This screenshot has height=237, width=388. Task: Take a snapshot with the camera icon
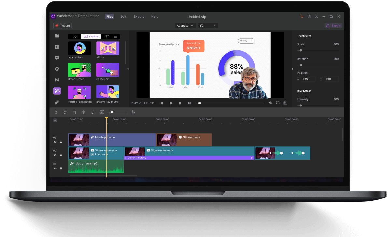point(285,103)
